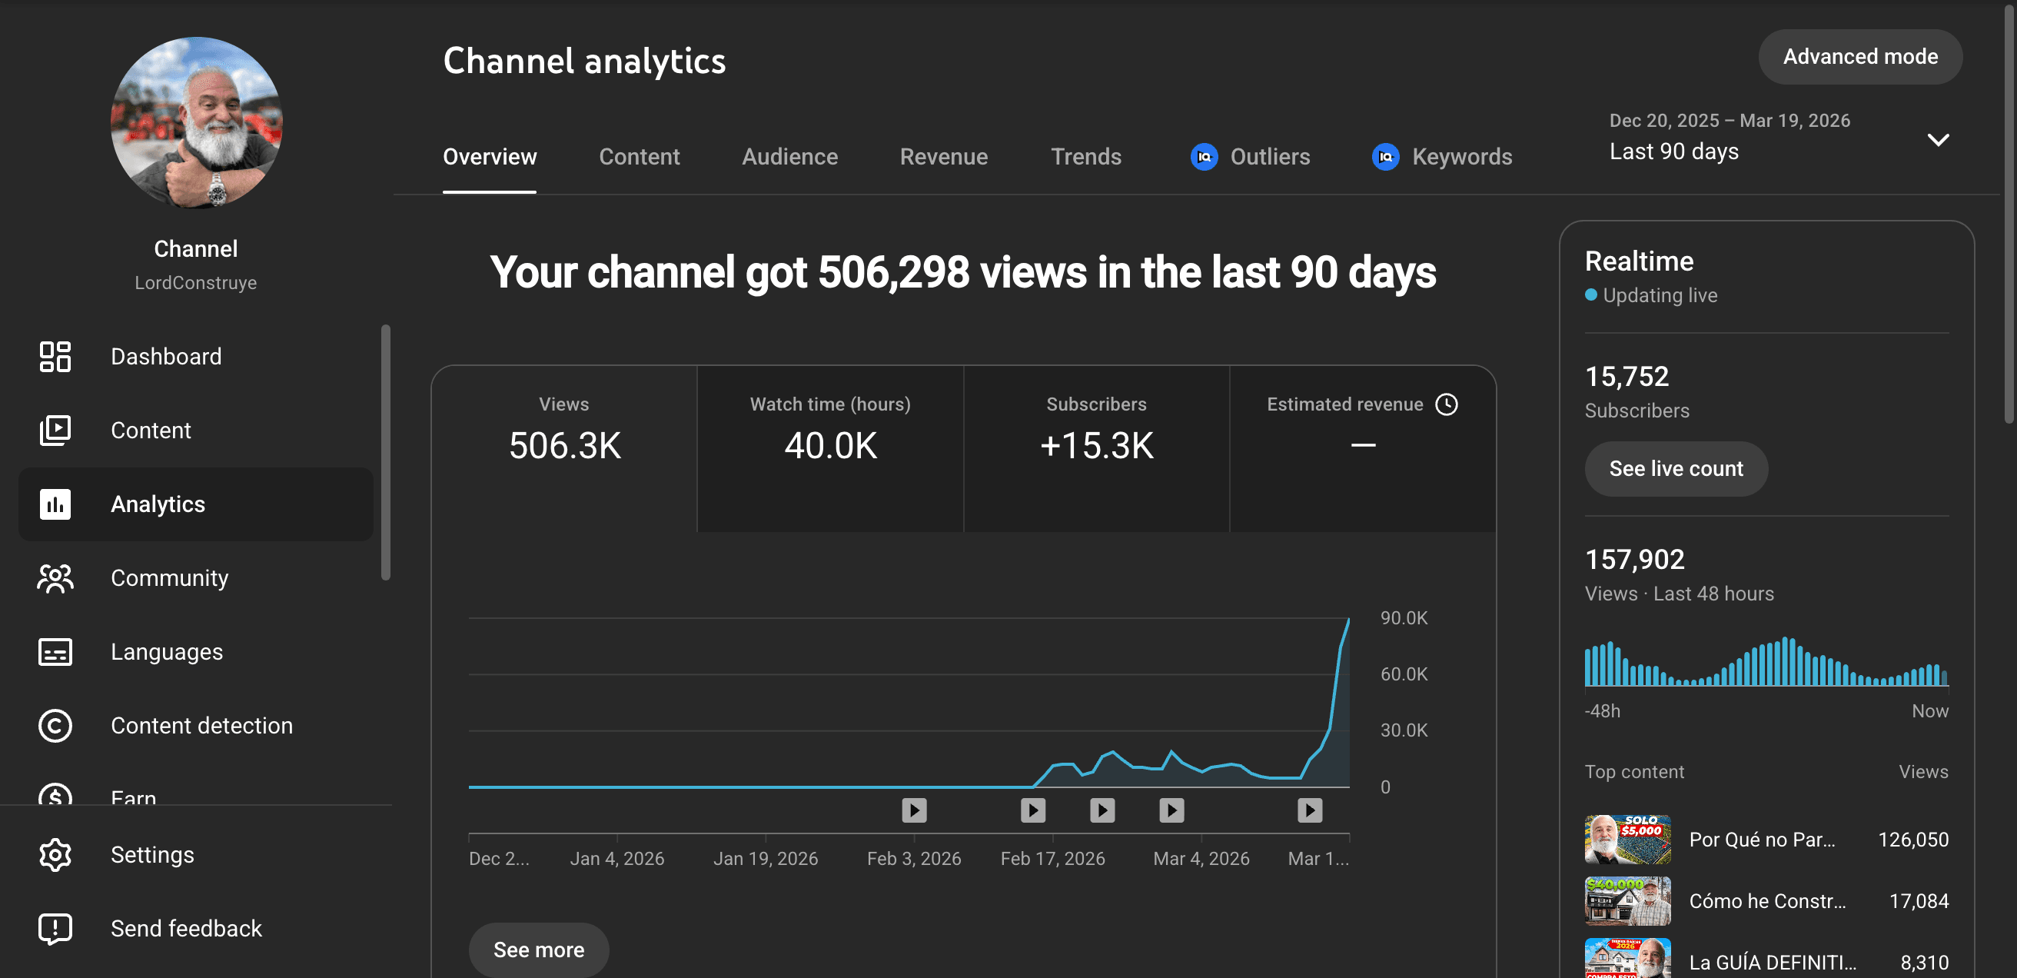Image resolution: width=2017 pixels, height=978 pixels.
Task: Open the Settings gear icon
Action: (55, 854)
